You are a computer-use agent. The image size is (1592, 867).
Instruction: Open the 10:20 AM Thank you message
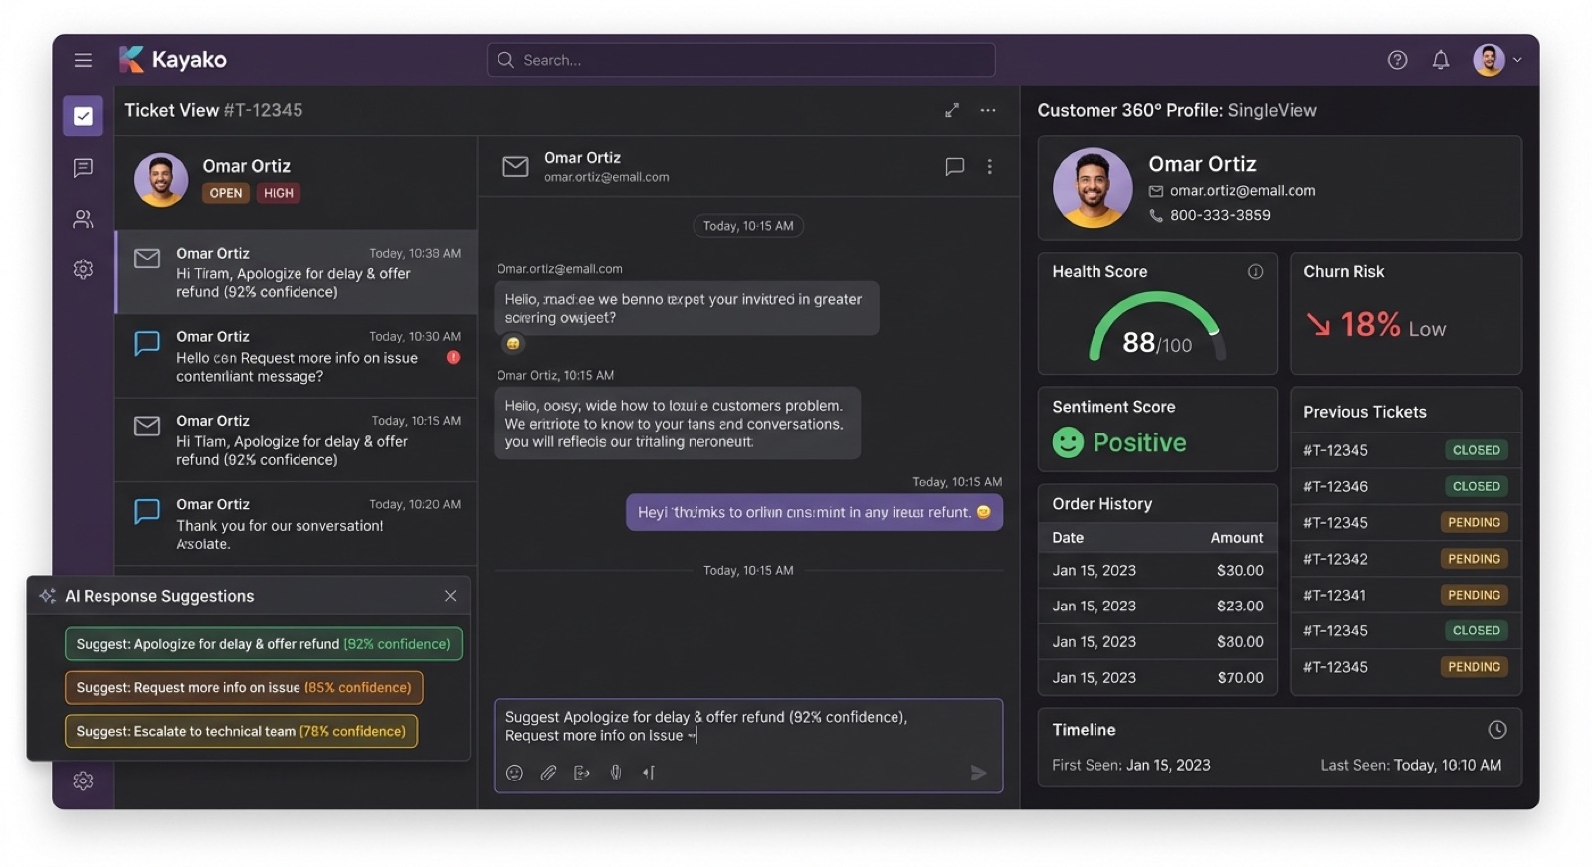(x=297, y=524)
